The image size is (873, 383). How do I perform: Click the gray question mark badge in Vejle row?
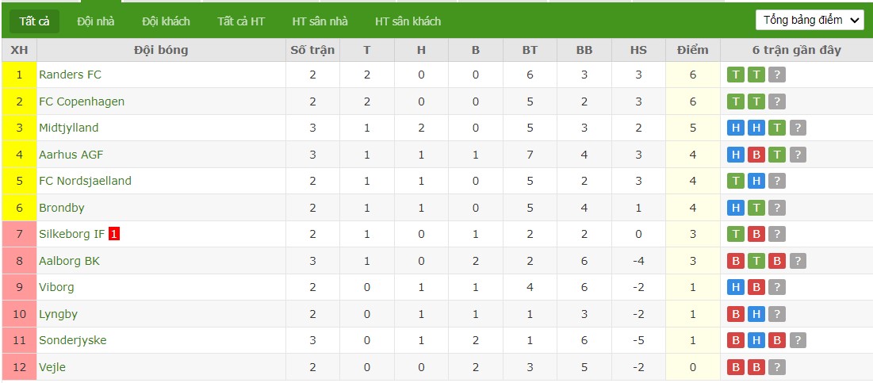coord(776,367)
